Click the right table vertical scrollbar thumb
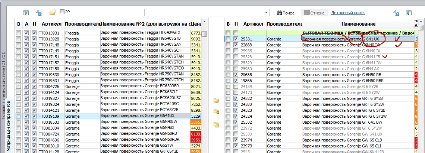Viewport: 425px width, 153px height. point(421,27)
